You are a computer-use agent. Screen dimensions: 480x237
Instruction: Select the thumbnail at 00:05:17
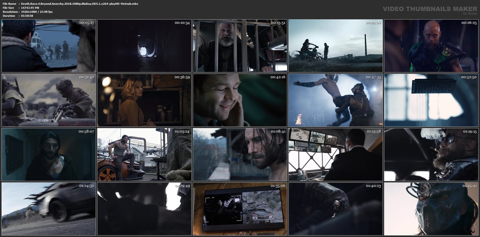pyautogui.click(x=49, y=46)
